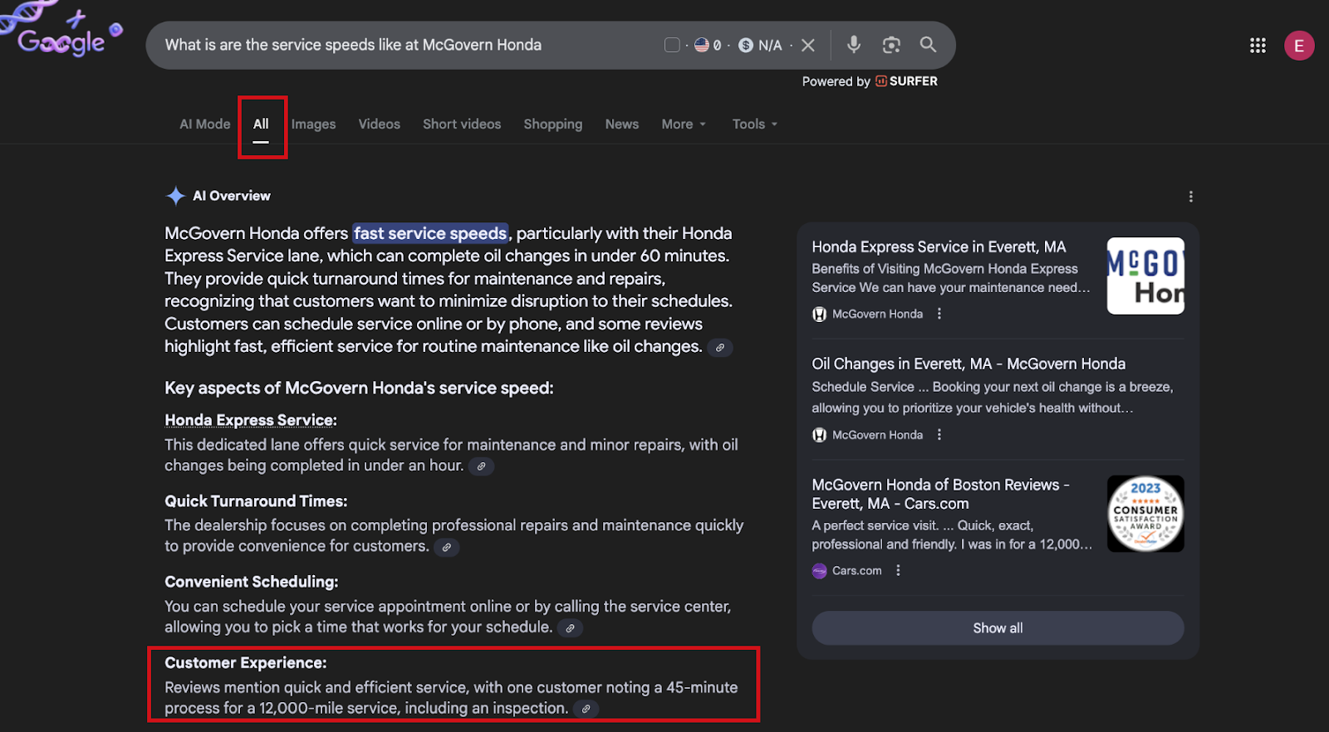Open options menu for Honda Express Service source
Image resolution: width=1329 pixels, height=732 pixels.
click(939, 314)
